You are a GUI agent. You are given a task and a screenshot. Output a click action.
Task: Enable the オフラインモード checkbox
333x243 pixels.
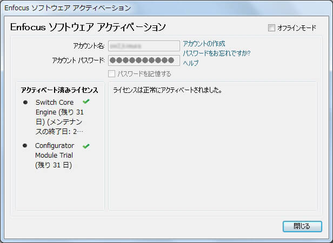[x=271, y=28]
